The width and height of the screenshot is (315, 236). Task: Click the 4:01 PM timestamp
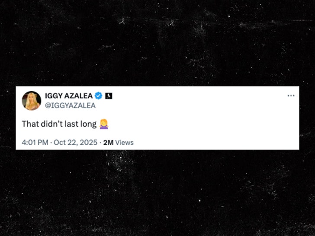[x=35, y=142]
